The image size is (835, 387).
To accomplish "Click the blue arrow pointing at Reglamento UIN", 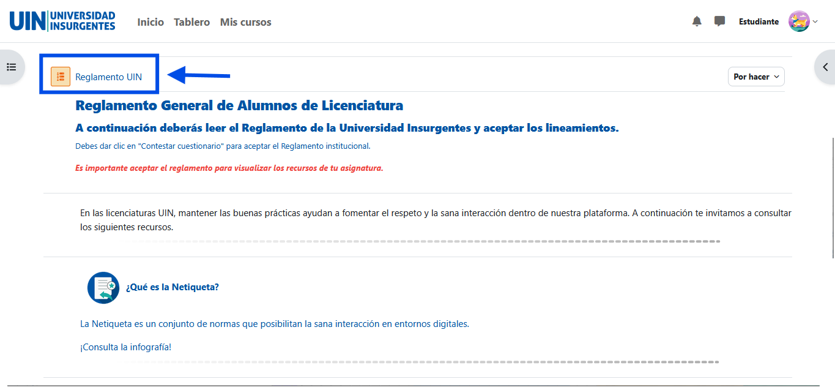I will tap(199, 76).
